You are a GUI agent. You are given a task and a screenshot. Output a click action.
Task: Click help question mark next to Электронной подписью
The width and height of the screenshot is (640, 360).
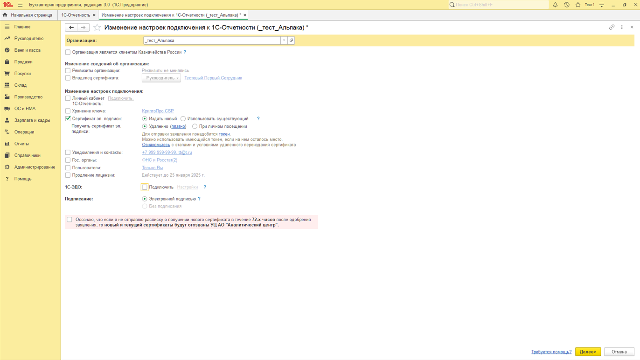pyautogui.click(x=199, y=199)
